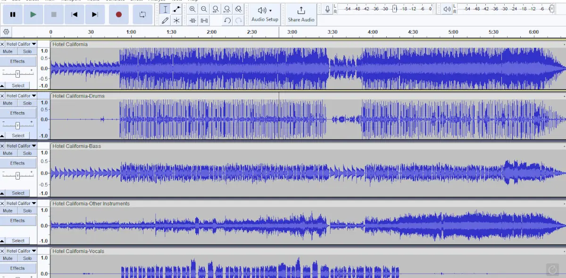Adjust gain slider on Drums track
This screenshot has height=278, width=566.
pos(18,125)
